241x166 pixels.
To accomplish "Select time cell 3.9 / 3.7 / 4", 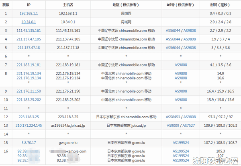I will 220,39.
